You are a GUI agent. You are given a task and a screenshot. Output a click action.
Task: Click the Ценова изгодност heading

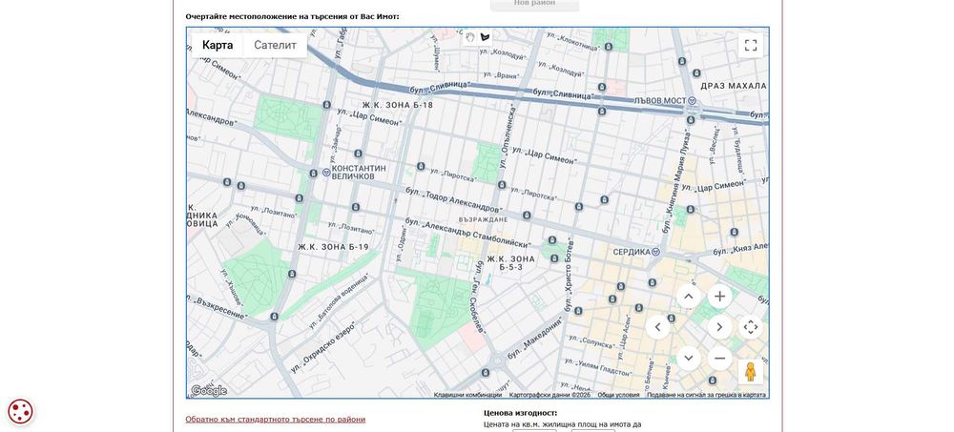coord(520,413)
